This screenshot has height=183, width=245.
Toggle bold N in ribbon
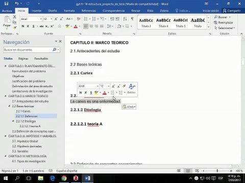tap(23, 26)
